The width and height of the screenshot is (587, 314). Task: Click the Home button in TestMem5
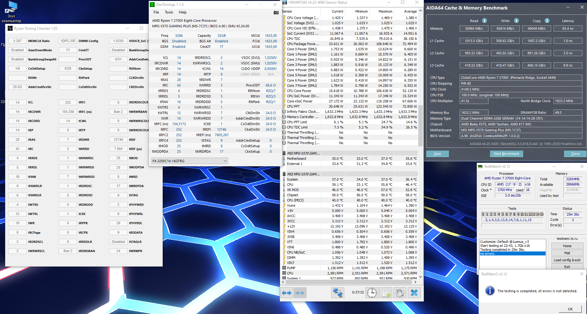[x=567, y=246]
